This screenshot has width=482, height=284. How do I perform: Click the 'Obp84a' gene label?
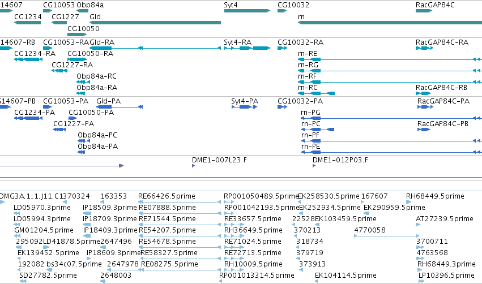point(90,5)
